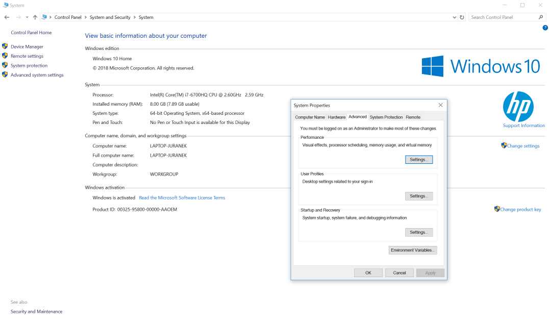549x322 pixels.
Task: Open Remote settings link
Action: tap(27, 56)
